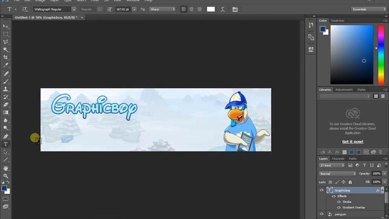Open Create Warped Text in options bar

[x=222, y=10]
